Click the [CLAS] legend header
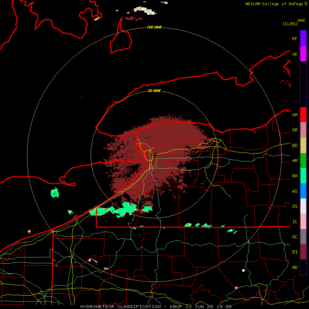This screenshot has height=309, width=309. 290,24
